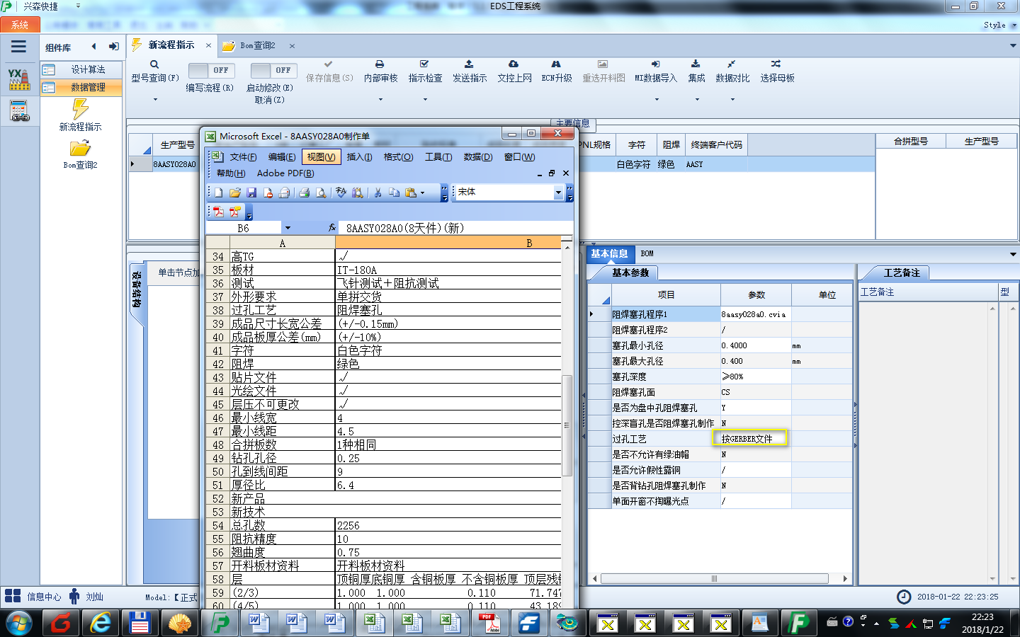
Task: Open Excel Adobe PDF(B) menu
Action: coord(285,173)
